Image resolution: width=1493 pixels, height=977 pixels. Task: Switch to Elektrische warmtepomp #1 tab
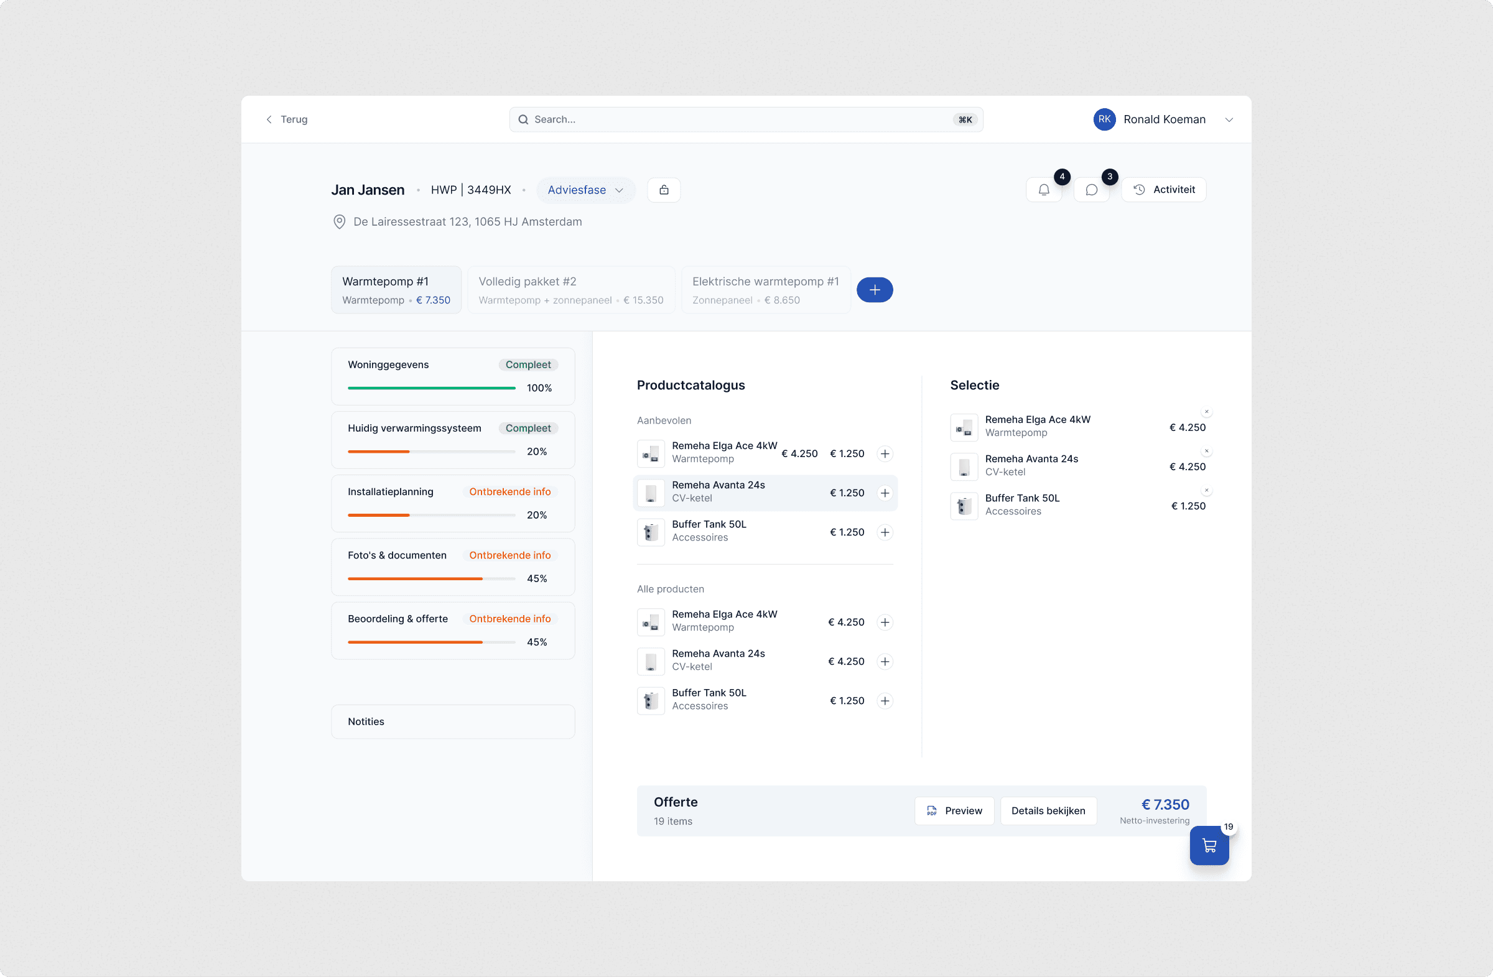tap(766, 290)
